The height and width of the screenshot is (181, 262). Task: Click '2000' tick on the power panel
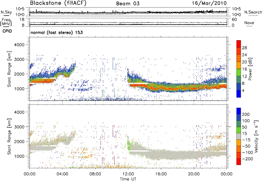coord(19,74)
